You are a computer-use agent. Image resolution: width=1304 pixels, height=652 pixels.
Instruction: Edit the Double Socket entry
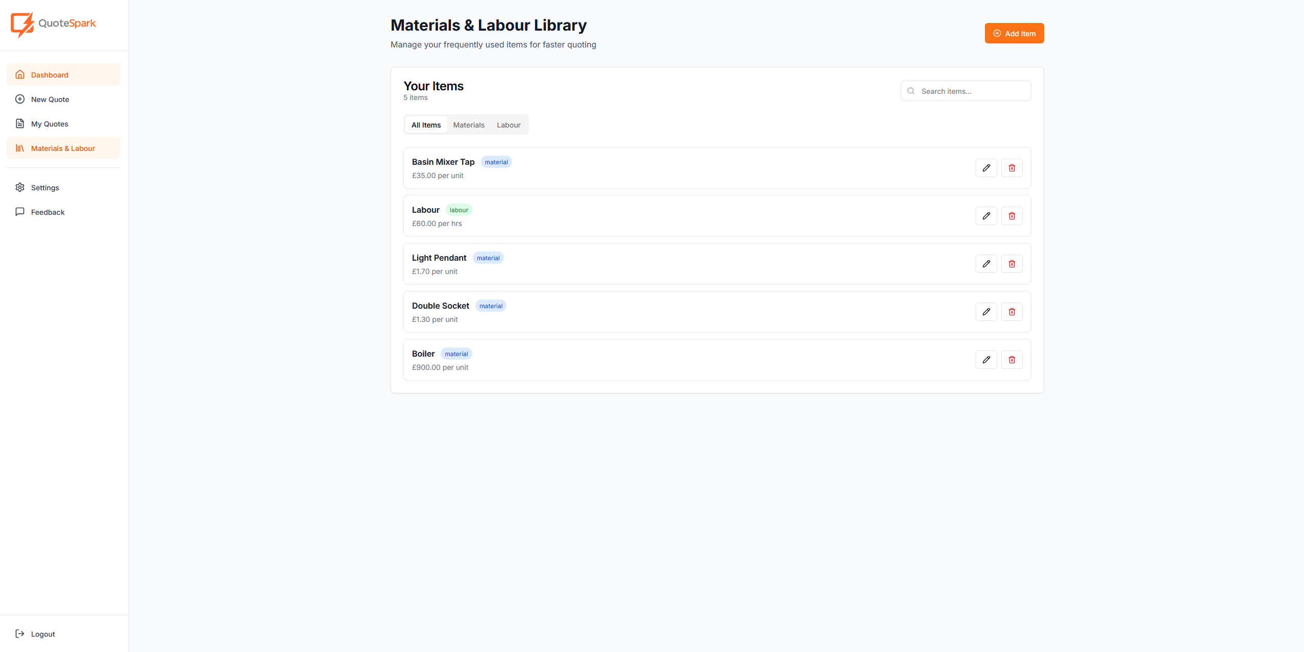pos(985,311)
